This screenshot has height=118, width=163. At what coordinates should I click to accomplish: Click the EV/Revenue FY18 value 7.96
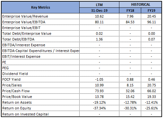click(x=130, y=16)
